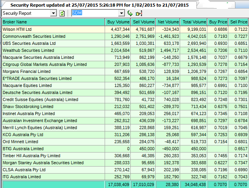Select Australian Investment Exchange Limited row
This screenshot has width=249, height=188.
(x=125, y=121)
